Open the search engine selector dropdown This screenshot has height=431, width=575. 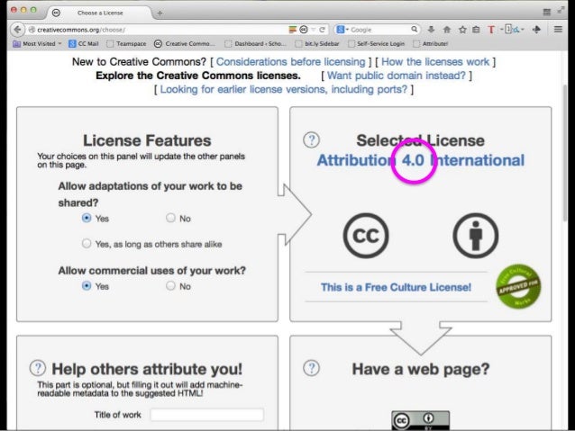pyautogui.click(x=342, y=30)
